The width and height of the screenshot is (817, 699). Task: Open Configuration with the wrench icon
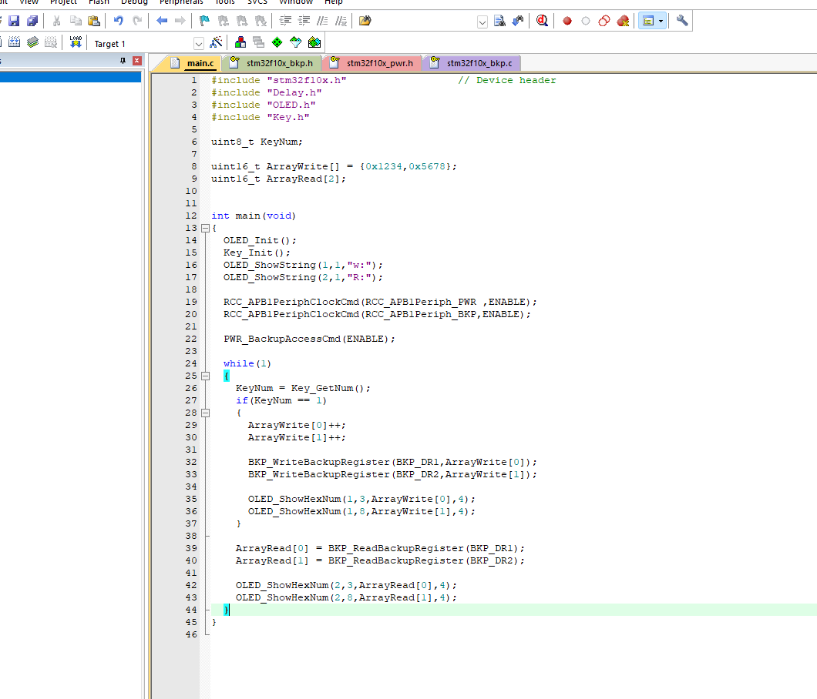pos(681,21)
